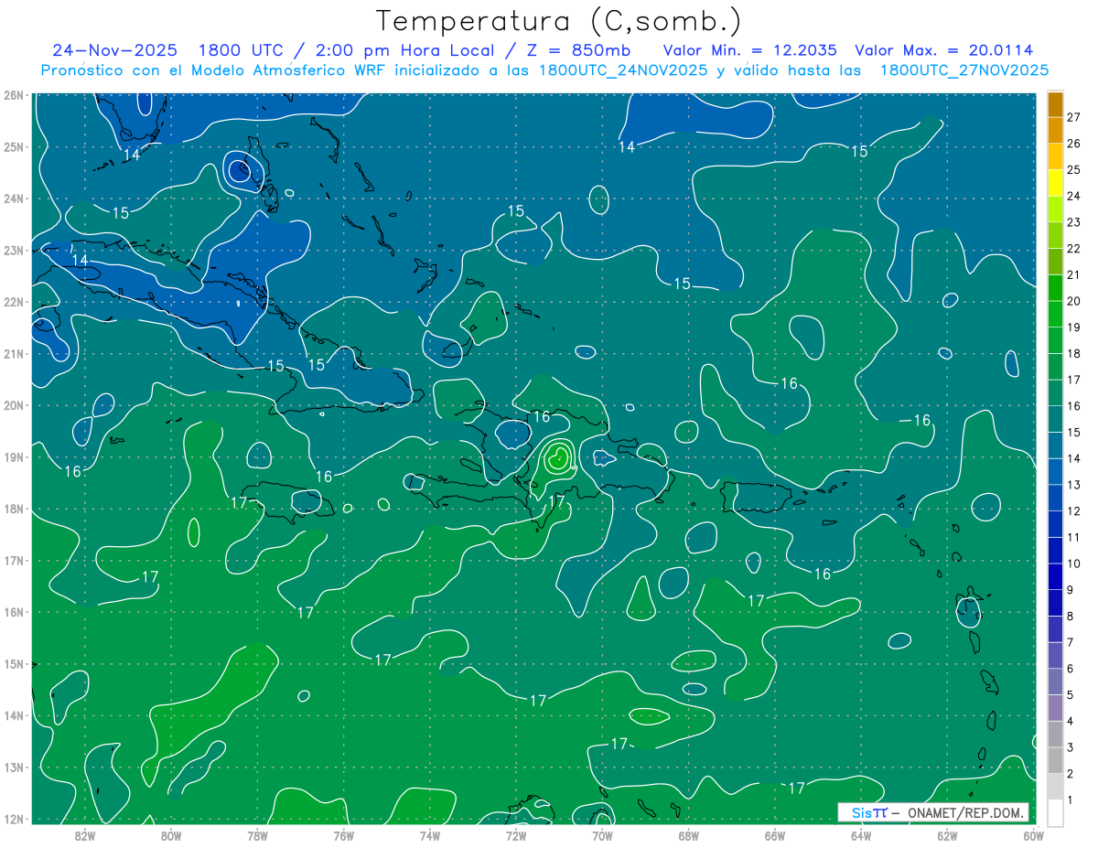The height and width of the screenshot is (848, 1098).
Task: Click the 21N latitude axis label
Action: [13, 353]
